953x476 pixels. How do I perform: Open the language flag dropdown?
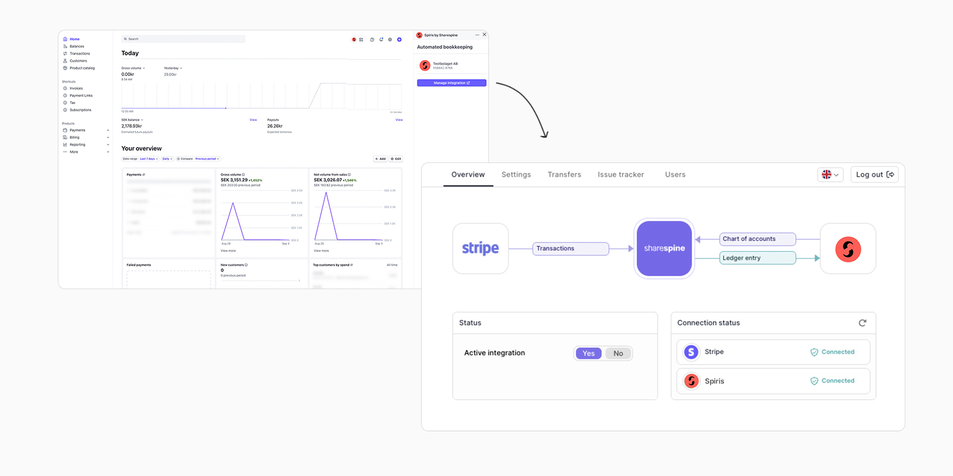tap(830, 174)
